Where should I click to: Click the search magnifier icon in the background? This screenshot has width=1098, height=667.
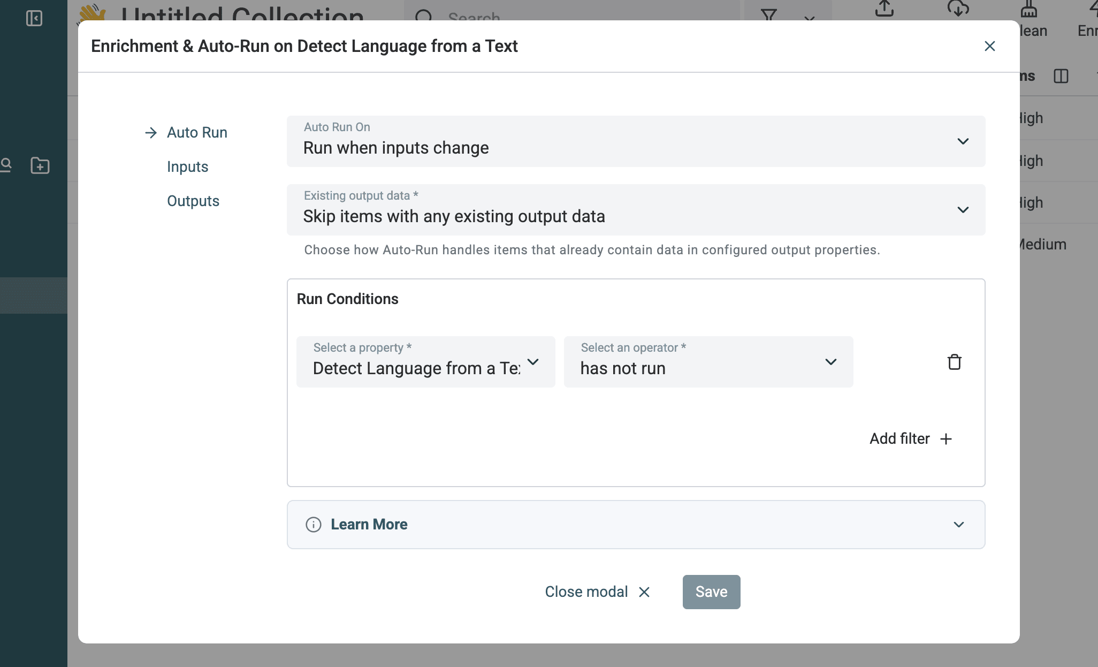click(x=424, y=16)
